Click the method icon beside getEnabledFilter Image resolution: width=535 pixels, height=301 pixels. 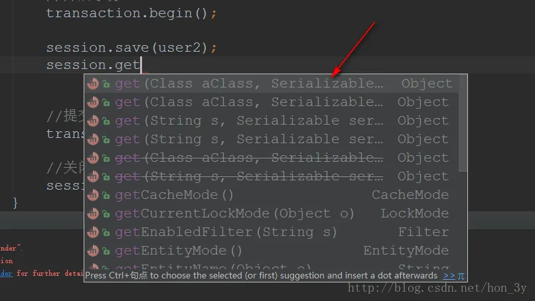(x=93, y=232)
